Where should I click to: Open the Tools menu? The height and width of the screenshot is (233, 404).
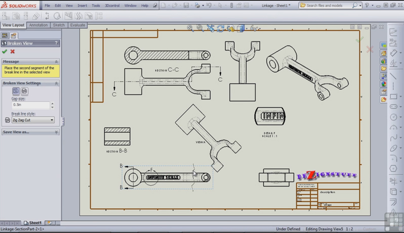click(96, 6)
